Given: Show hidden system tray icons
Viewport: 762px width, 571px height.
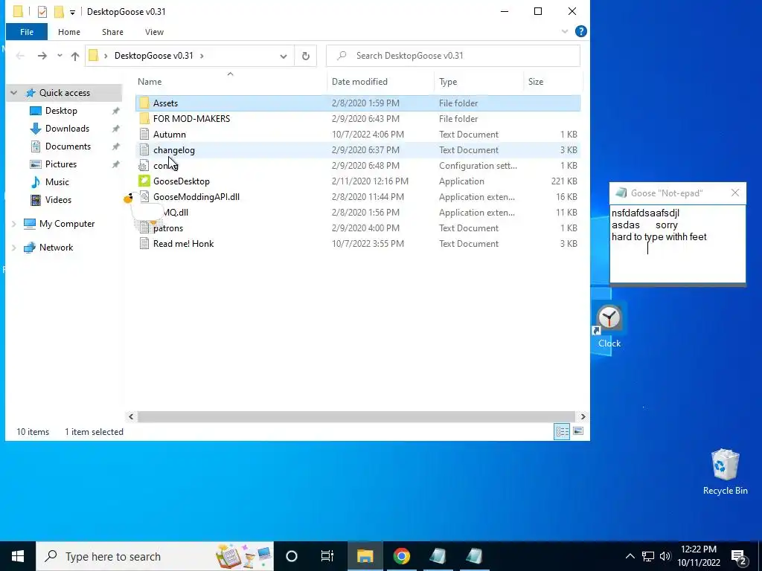Looking at the screenshot, I should (630, 556).
